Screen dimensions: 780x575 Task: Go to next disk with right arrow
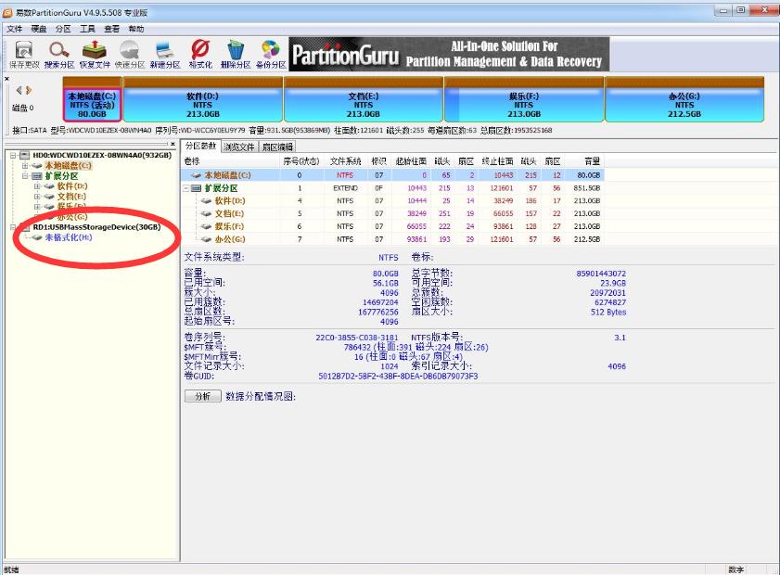pyautogui.click(x=29, y=90)
